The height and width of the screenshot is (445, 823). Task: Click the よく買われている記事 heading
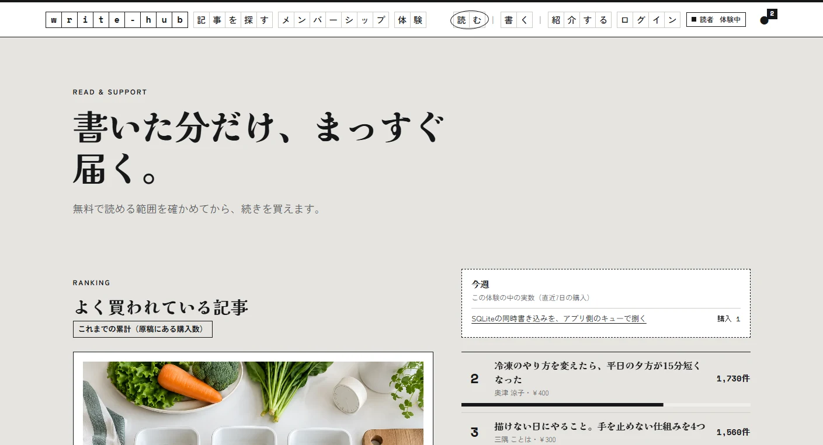point(161,307)
